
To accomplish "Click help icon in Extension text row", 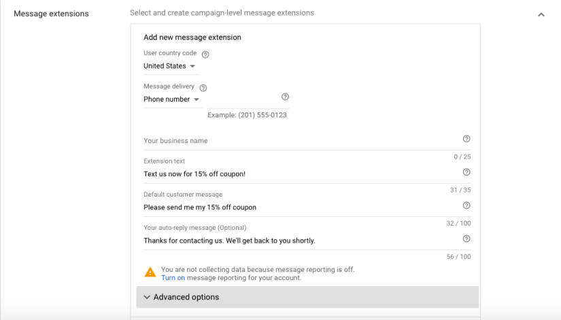I will [x=466, y=172].
